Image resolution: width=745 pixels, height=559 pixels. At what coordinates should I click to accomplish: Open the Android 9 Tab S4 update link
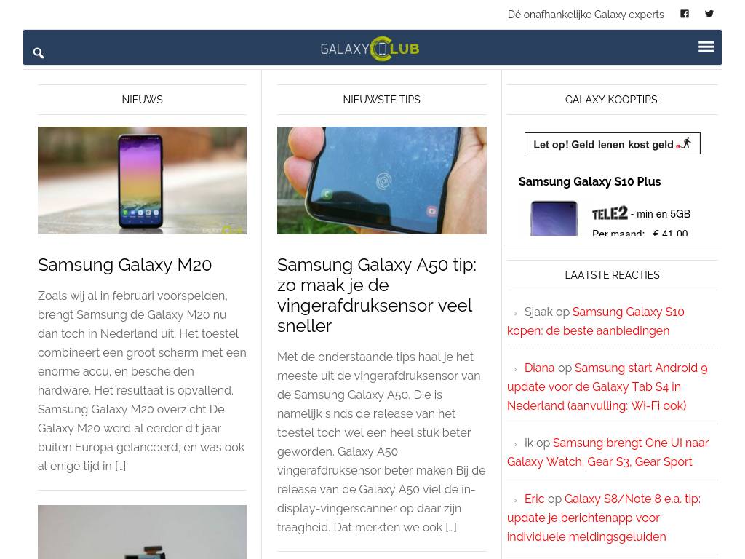point(607,387)
